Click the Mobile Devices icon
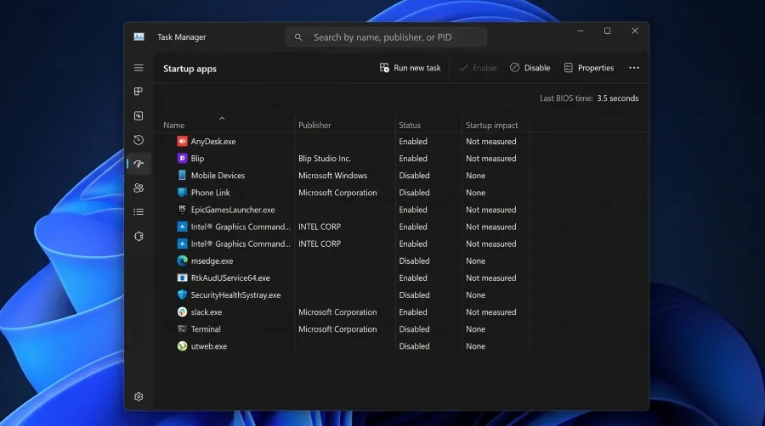The image size is (765, 426). point(182,176)
